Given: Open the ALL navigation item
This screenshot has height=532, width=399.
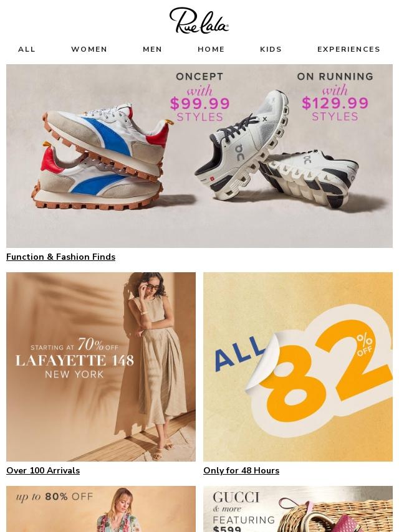Looking at the screenshot, I should point(27,49).
